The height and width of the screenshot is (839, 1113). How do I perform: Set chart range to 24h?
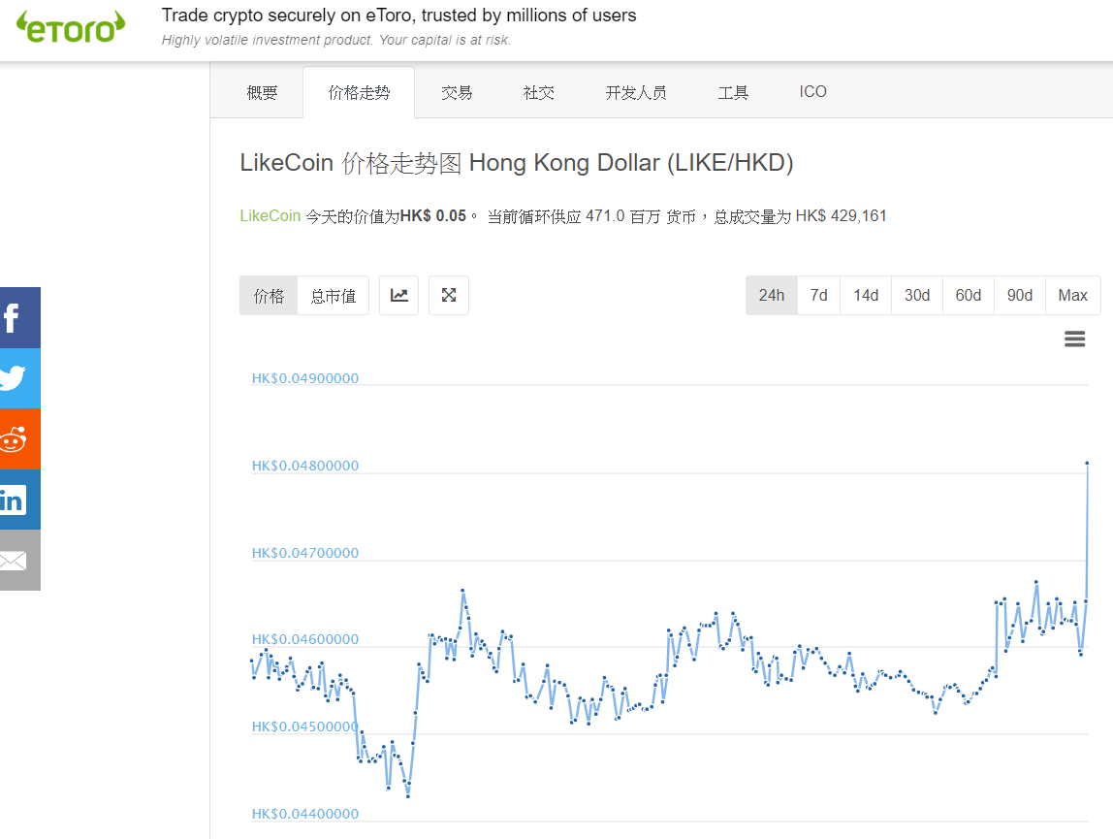tap(772, 296)
